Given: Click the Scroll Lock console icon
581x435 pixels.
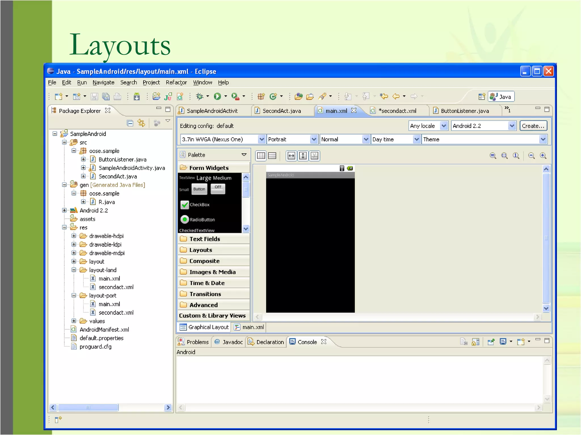Looking at the screenshot, I should coord(476,342).
